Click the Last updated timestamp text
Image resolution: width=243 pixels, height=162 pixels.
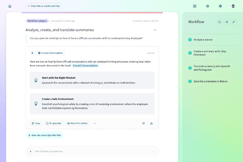[x=63, y=21]
